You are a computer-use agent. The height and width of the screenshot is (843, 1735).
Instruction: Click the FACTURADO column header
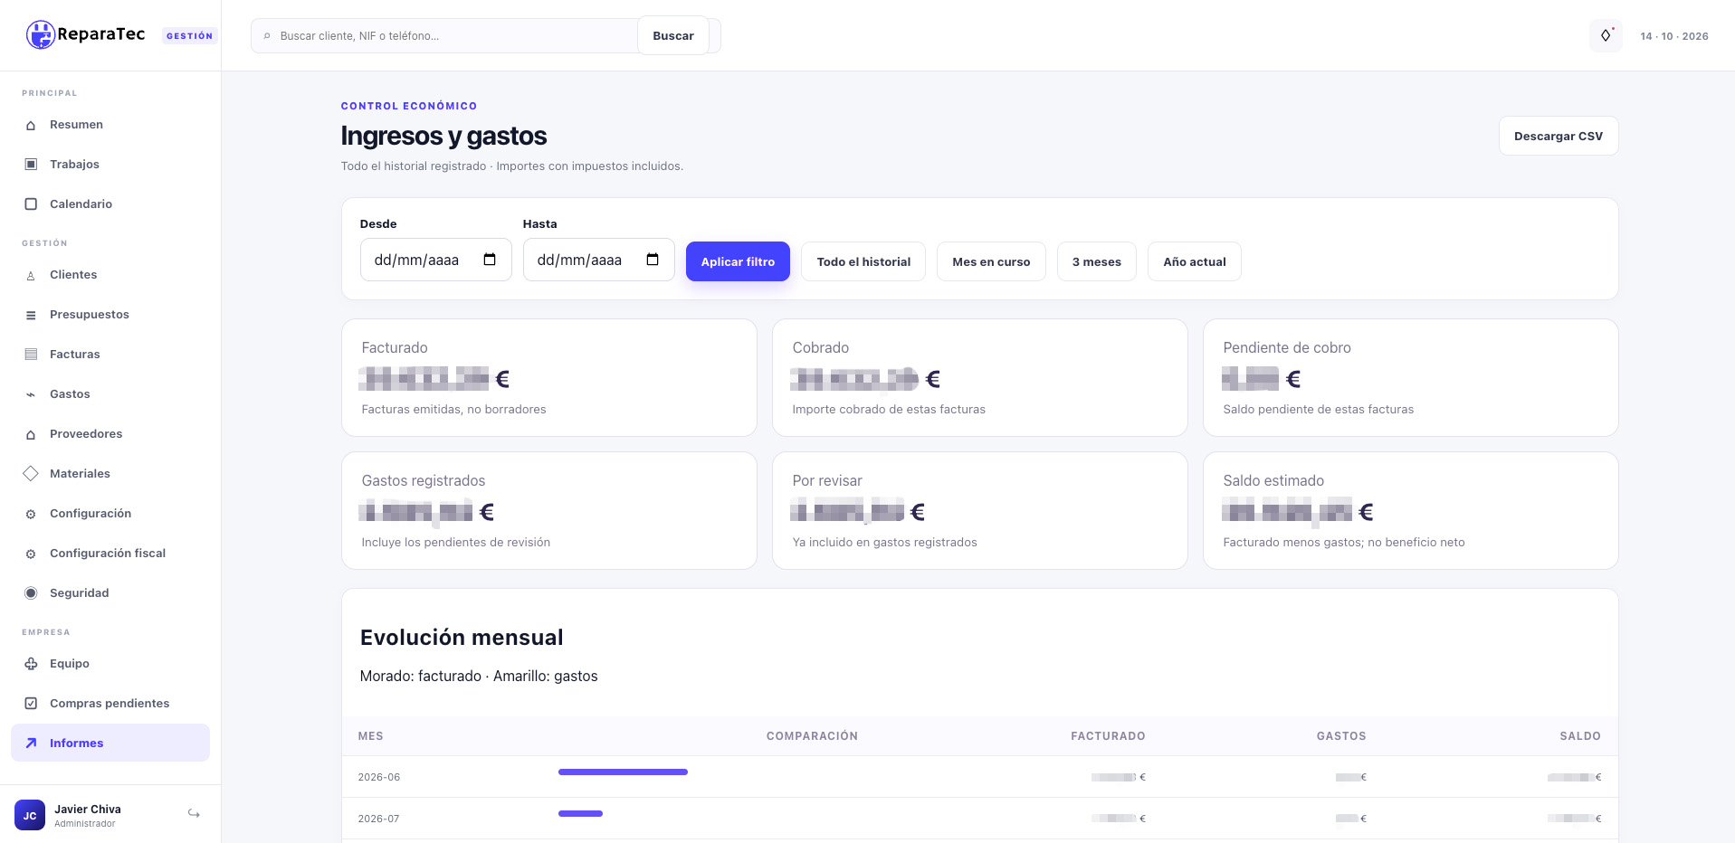pos(1108,736)
